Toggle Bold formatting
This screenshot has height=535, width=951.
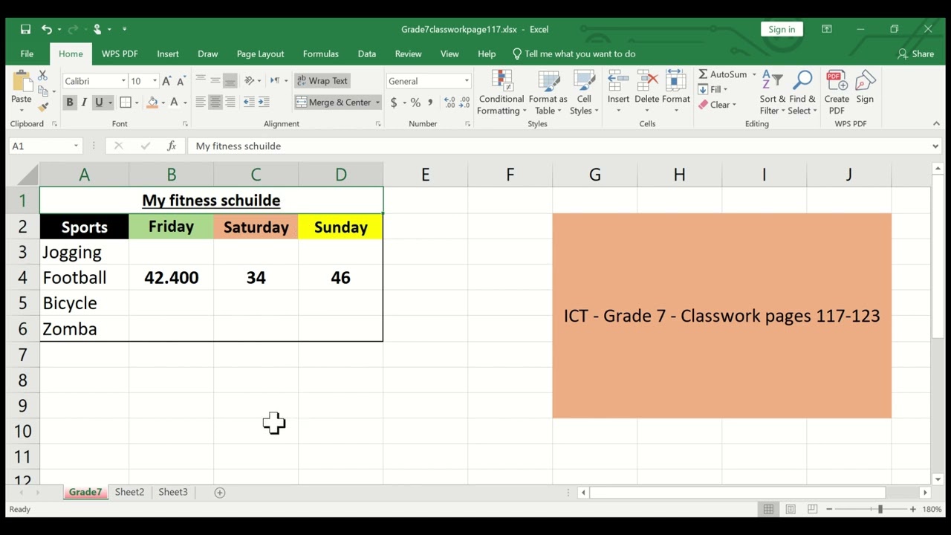[x=70, y=103]
